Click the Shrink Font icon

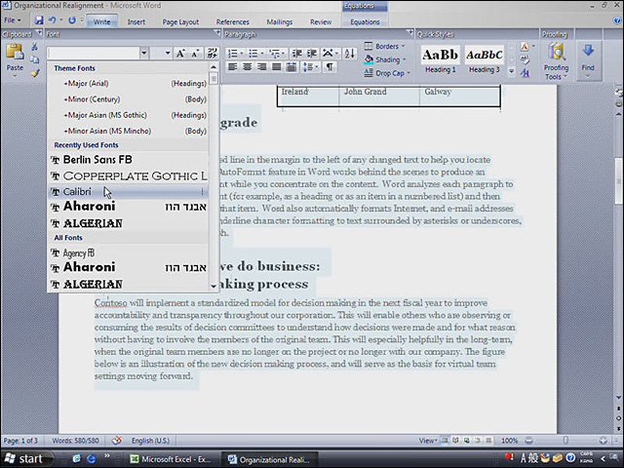coord(195,53)
